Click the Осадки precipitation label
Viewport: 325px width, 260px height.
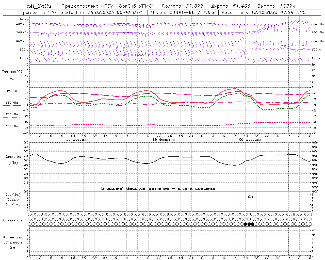(x=13, y=200)
